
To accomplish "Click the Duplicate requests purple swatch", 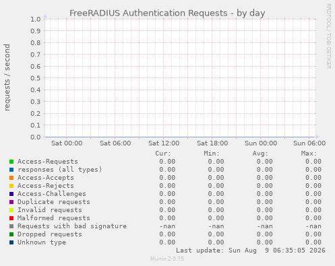I will pos(11,202).
